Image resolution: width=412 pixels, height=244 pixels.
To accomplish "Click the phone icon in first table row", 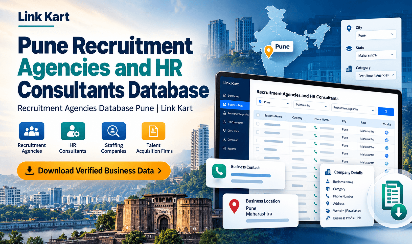I will point(316,127).
